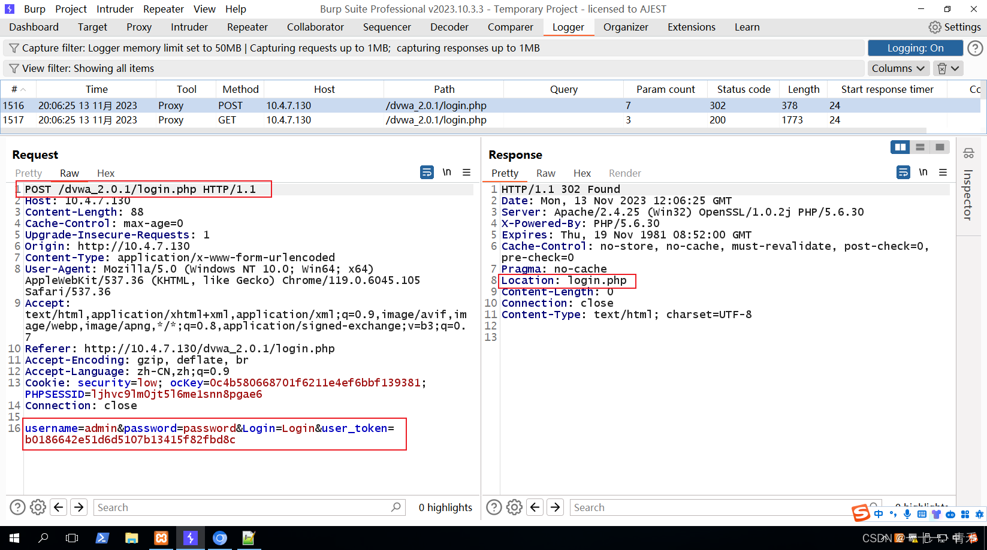This screenshot has width=987, height=550.
Task: Open the Request panel hamburger menu
Action: 466,173
